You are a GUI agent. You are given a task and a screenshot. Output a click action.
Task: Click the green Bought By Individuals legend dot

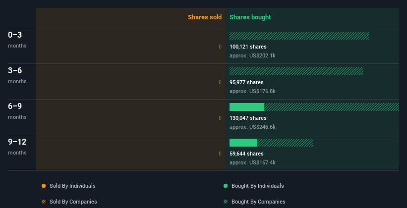point(226,186)
